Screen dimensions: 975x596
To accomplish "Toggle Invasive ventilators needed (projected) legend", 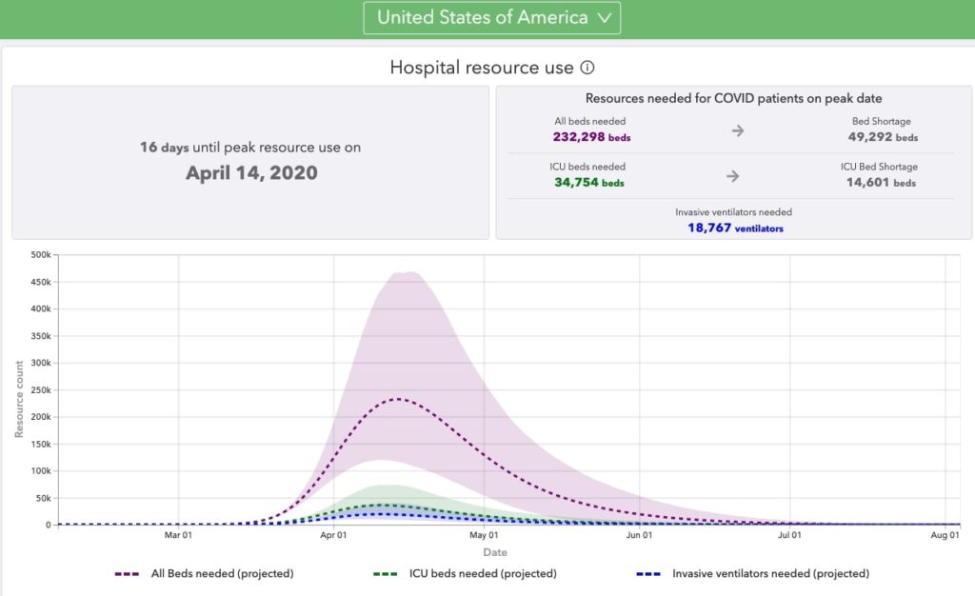I will [x=769, y=573].
